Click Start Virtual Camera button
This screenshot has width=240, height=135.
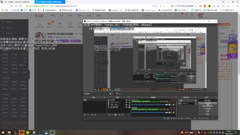208,106
